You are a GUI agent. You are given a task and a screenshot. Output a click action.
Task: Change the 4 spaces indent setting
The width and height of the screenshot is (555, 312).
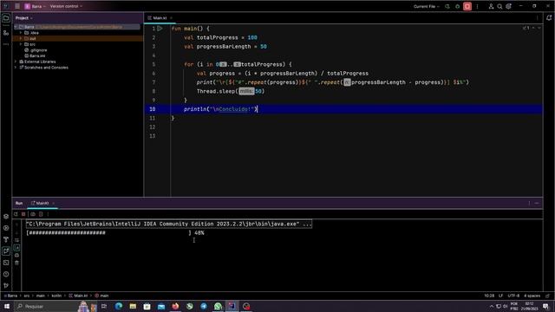tap(532, 296)
